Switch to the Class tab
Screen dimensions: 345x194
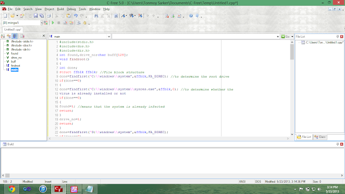point(320,137)
